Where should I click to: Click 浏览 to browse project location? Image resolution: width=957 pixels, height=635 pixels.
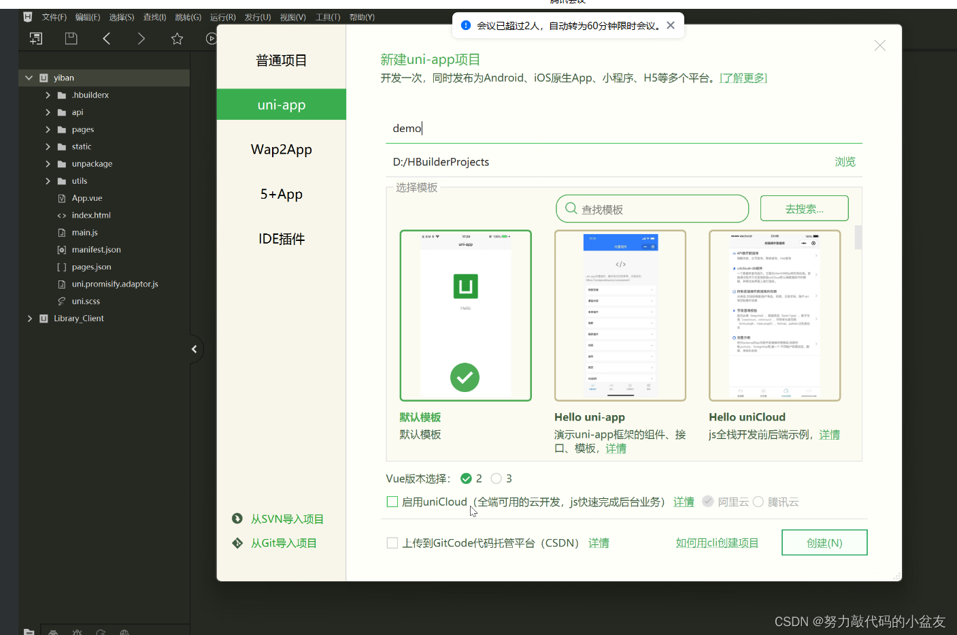click(845, 162)
